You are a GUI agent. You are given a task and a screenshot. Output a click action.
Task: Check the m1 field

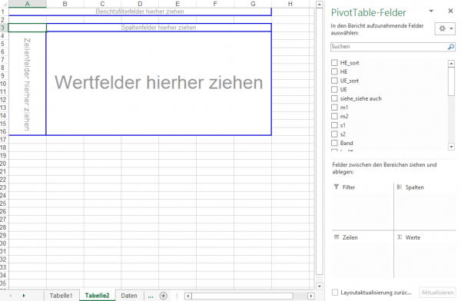334,107
